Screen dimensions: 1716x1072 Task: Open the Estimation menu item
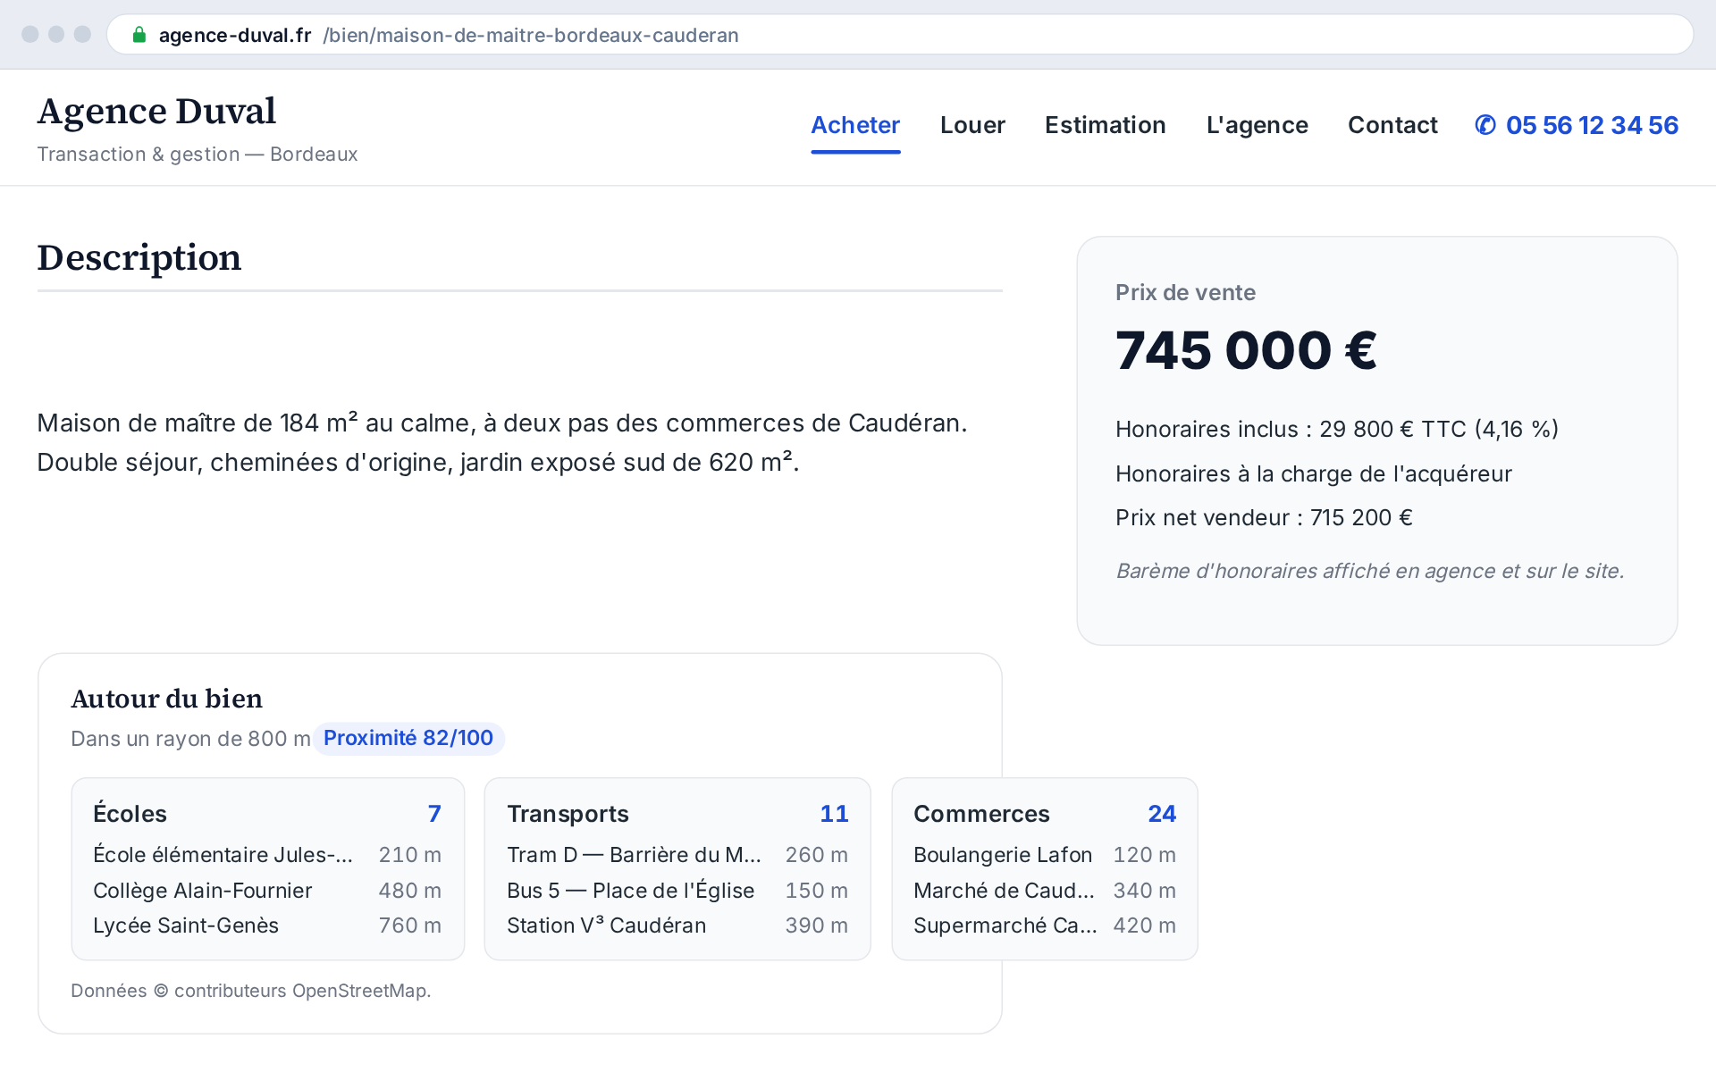pos(1105,125)
